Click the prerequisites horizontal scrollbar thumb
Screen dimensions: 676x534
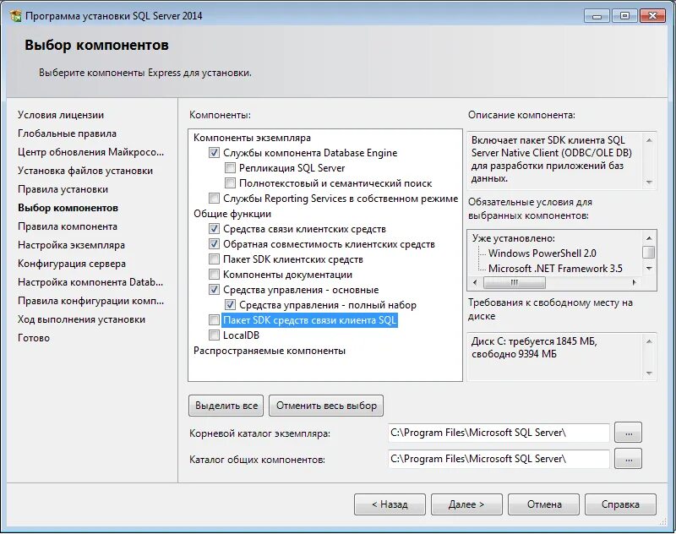[x=515, y=283]
